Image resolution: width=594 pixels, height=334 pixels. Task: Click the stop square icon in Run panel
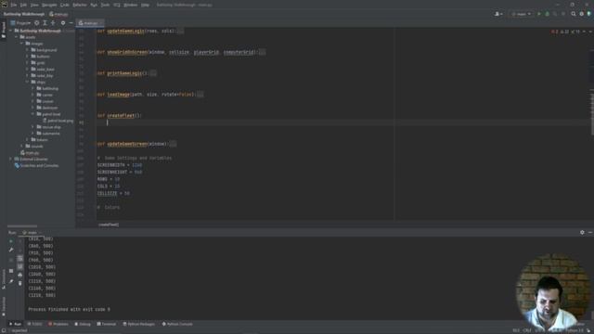[x=11, y=271]
